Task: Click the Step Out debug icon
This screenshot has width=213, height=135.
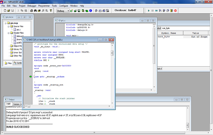Action: (x=168, y=10)
